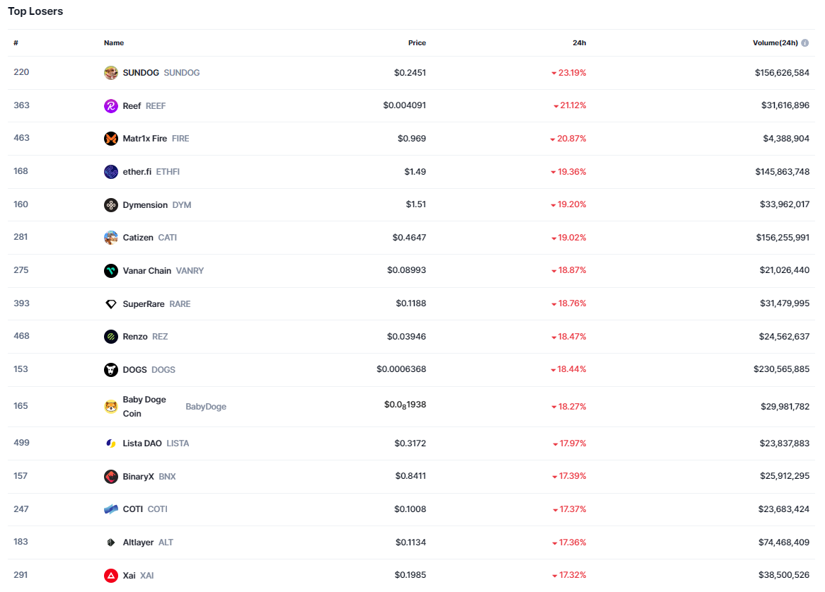Sort by the # rank column header
The width and height of the screenshot is (825, 592).
(x=16, y=43)
